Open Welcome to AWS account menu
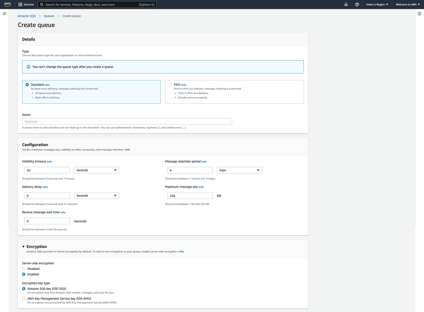The height and width of the screenshot is (312, 424). [x=408, y=5]
